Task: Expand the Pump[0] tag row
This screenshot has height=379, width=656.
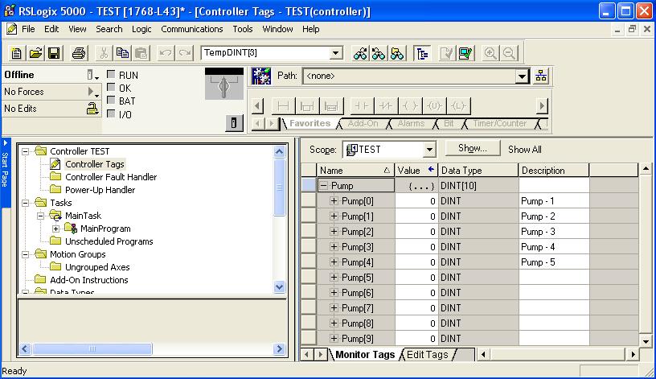Action: (334, 201)
